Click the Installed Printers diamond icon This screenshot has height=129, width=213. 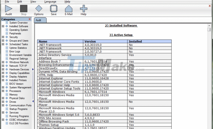click(7, 80)
